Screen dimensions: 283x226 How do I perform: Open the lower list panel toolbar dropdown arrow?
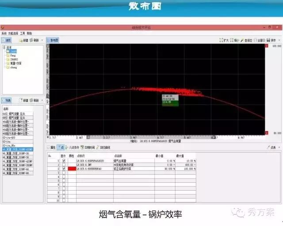pyautogui.click(x=42, y=100)
